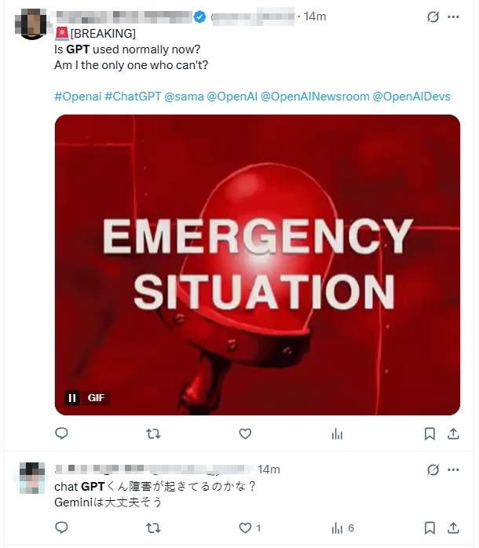The image size is (479, 548).
Task: Open the @OpenAINewsroom mention
Action: tap(315, 97)
